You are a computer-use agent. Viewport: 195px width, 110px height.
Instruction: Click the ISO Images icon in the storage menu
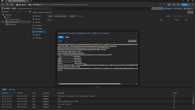tap(33, 28)
